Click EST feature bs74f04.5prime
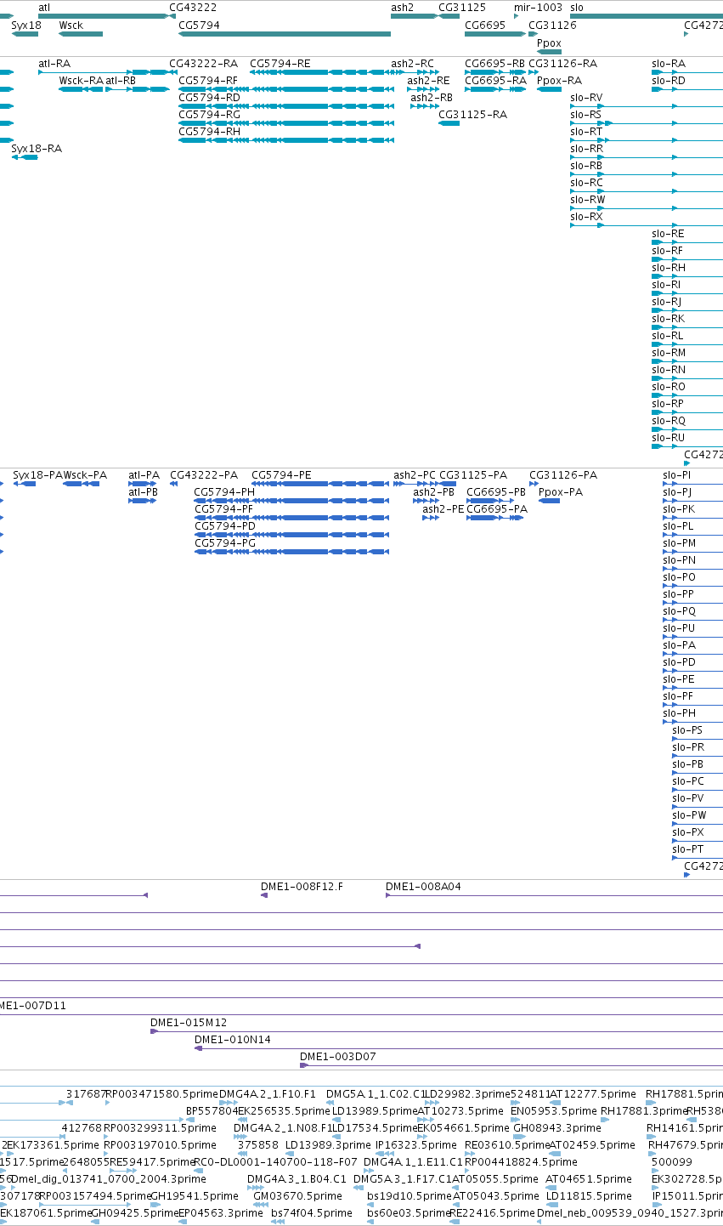723x1226 pixels. click(x=311, y=1213)
